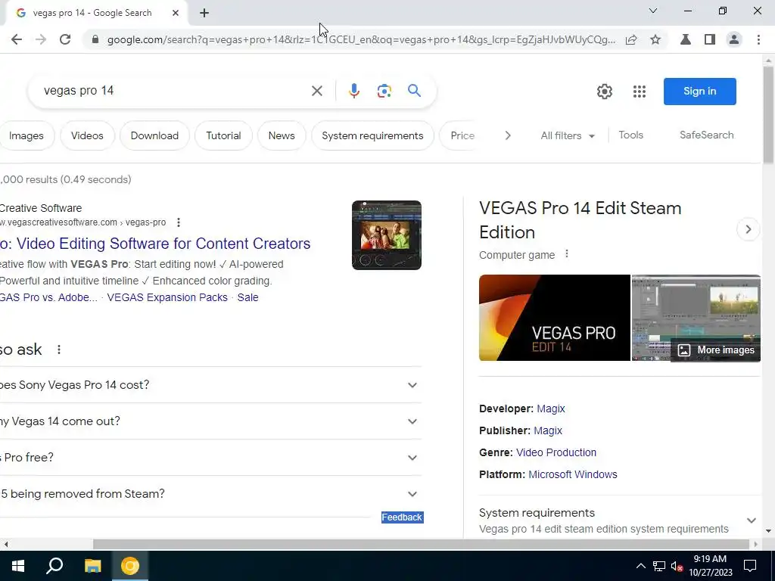This screenshot has height=581, width=775.
Task: Click the Feedback link
Action: tap(402, 517)
